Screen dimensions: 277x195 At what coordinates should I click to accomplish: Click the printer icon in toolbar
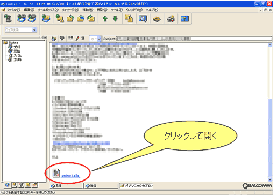point(171,19)
